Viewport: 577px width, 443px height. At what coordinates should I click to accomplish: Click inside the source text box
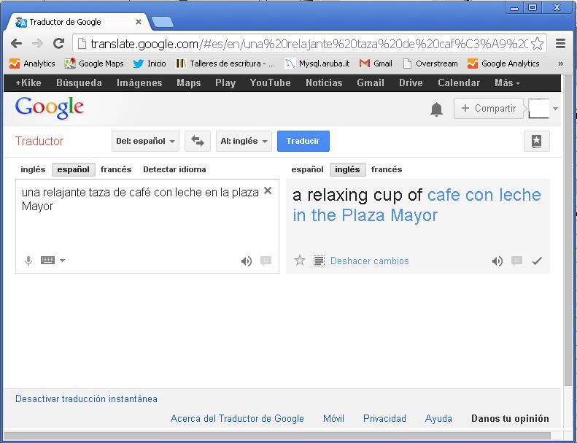tap(147, 226)
